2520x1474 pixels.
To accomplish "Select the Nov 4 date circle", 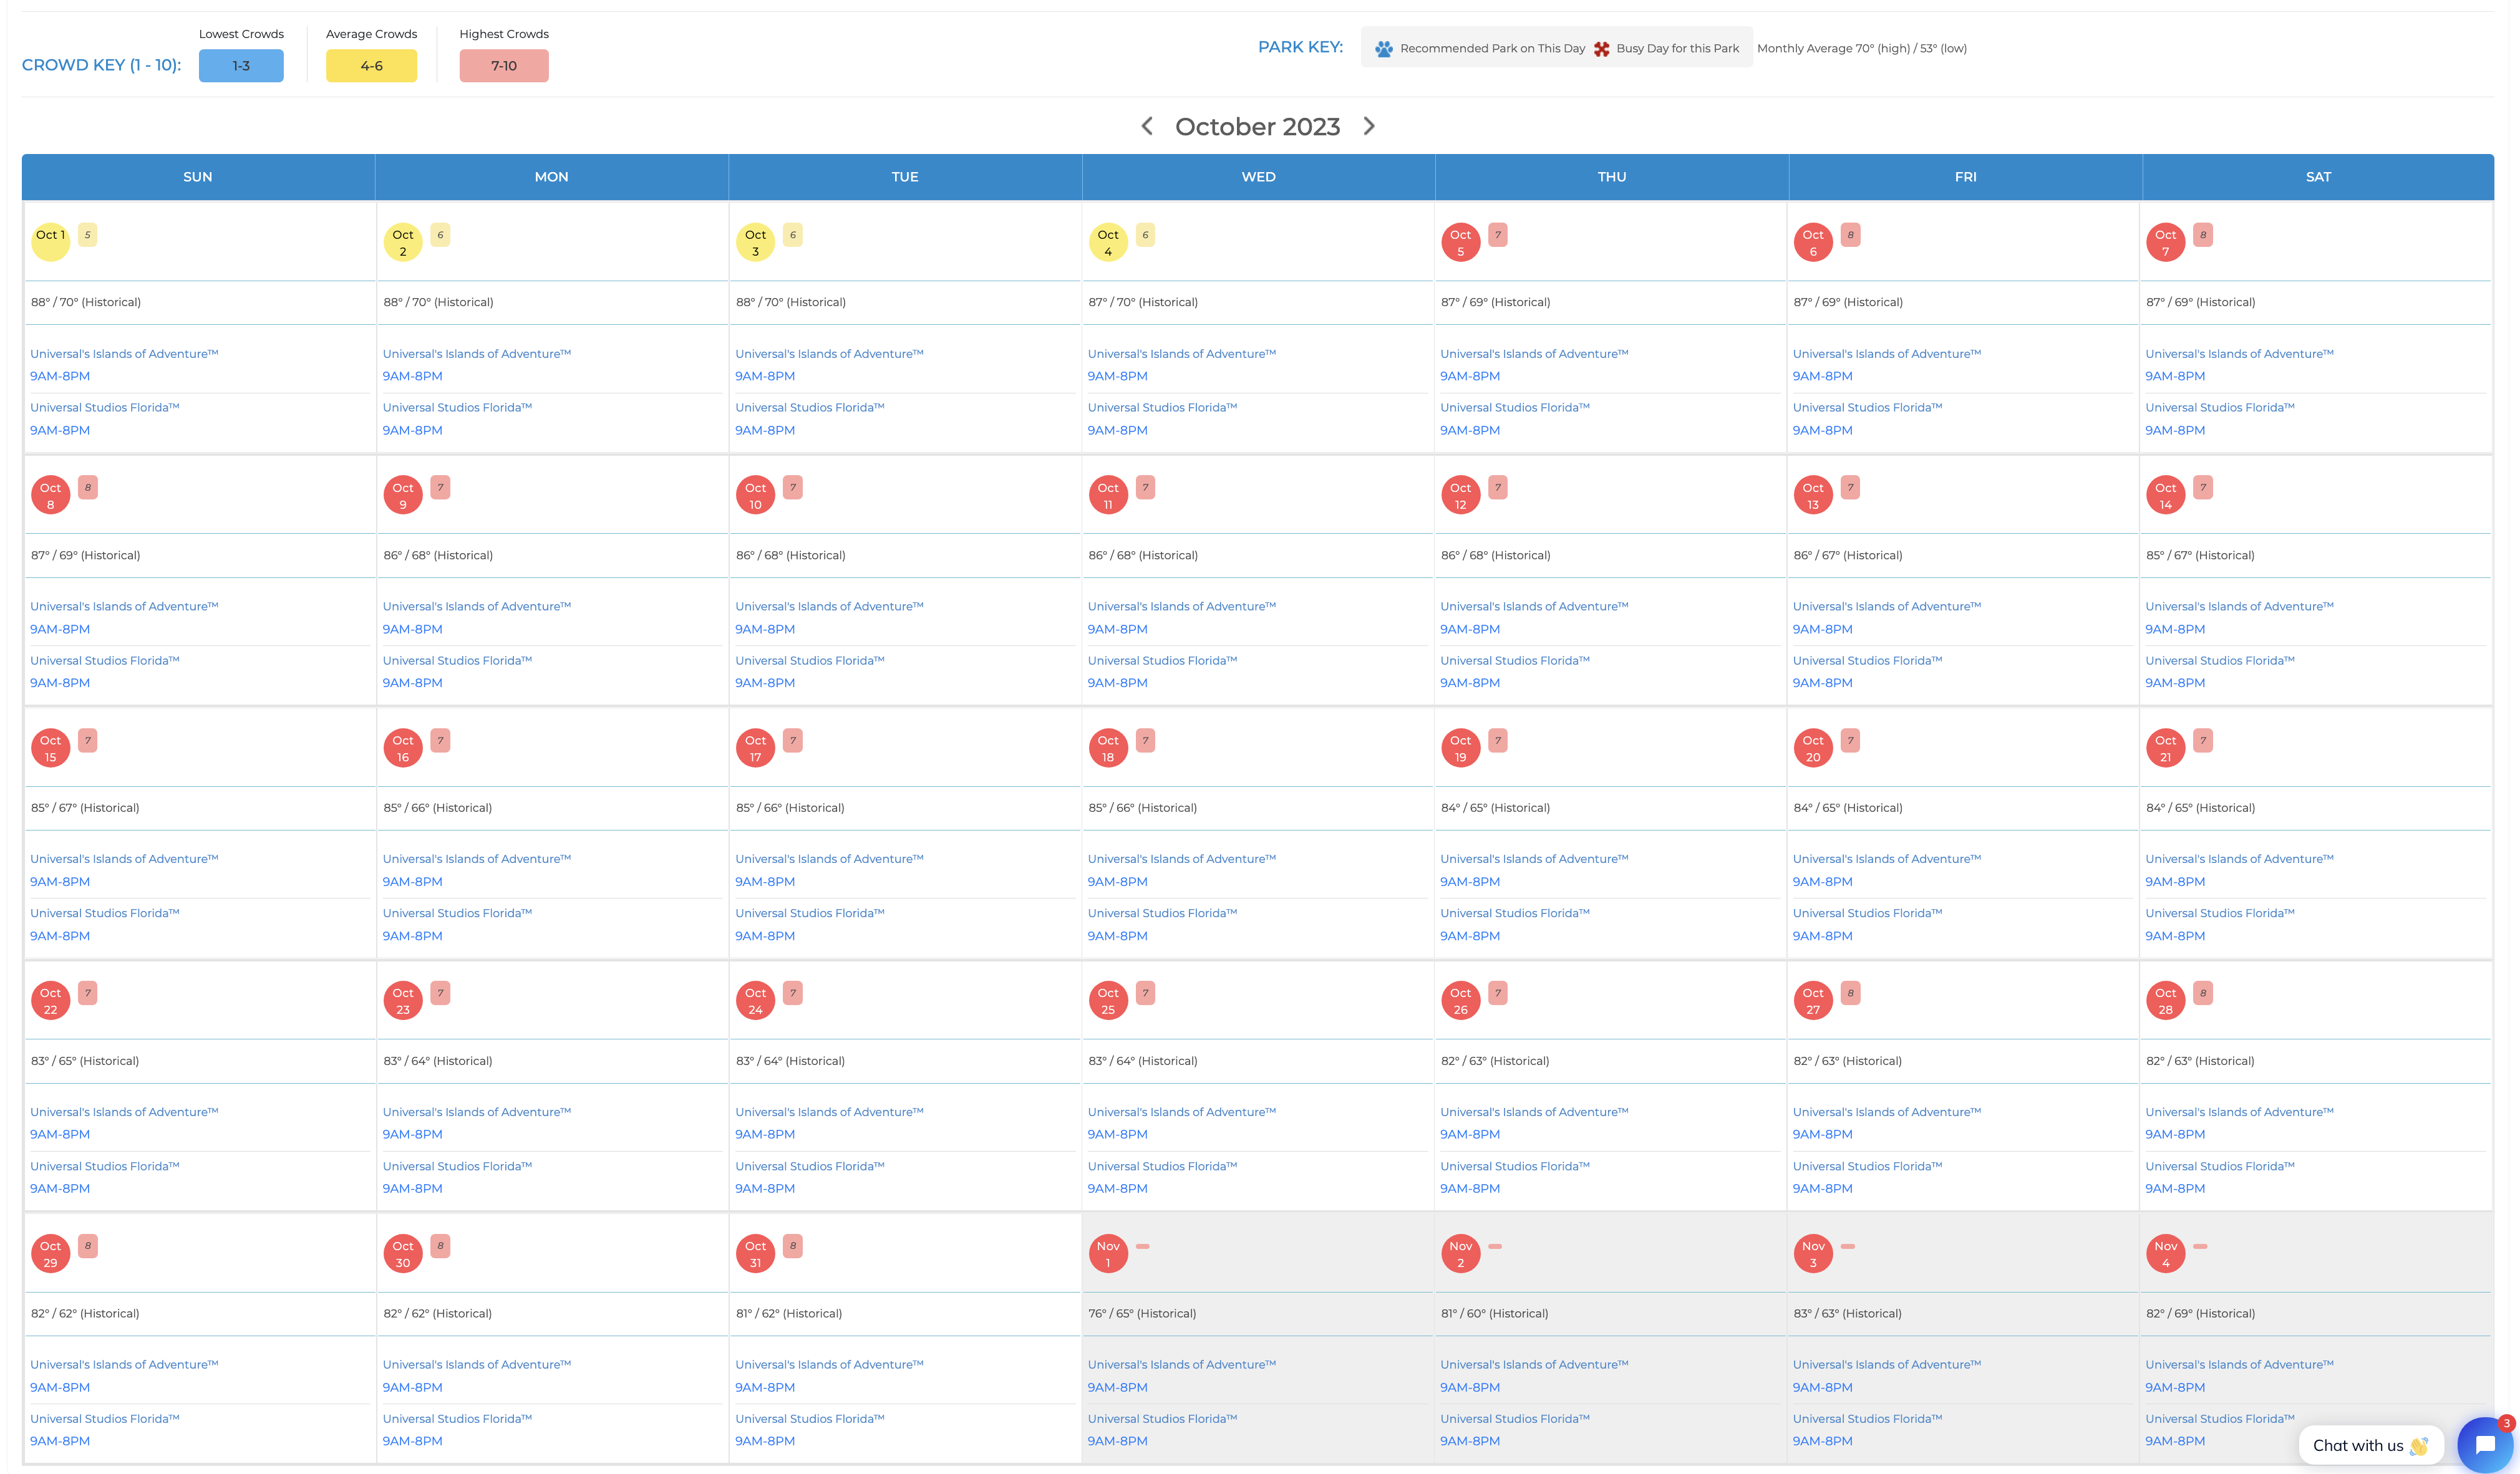I will [2166, 1253].
